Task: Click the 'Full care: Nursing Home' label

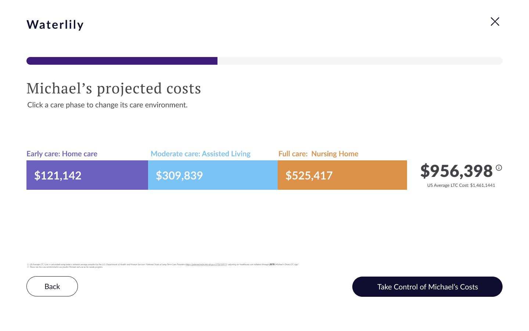Action: click(x=318, y=154)
